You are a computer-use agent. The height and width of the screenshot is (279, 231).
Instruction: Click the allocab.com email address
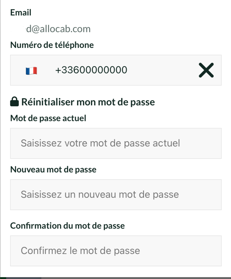click(x=58, y=29)
